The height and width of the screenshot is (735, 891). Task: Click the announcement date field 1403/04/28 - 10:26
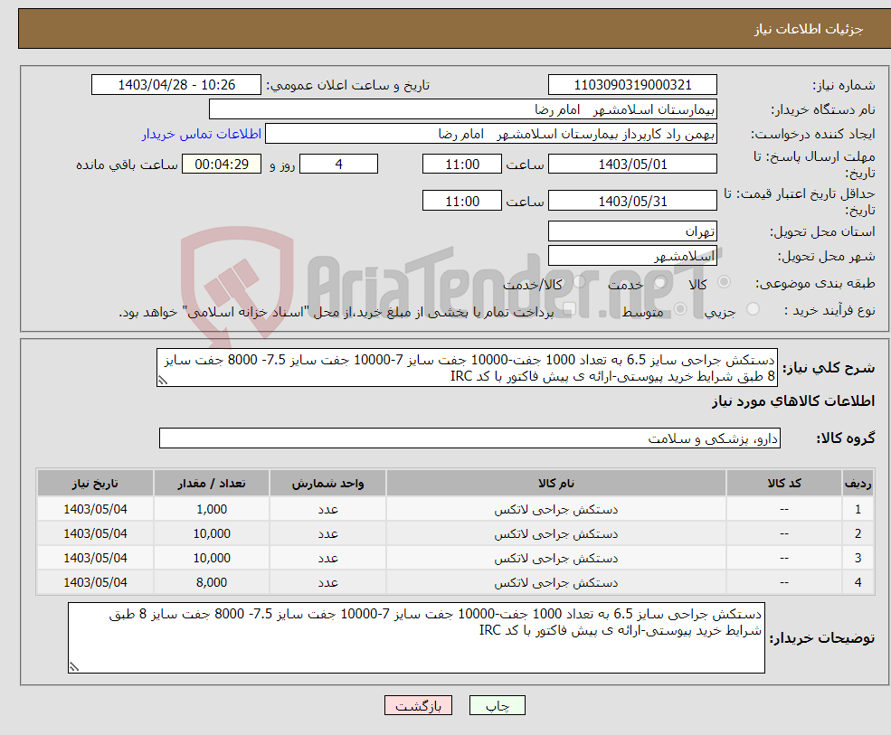[176, 85]
